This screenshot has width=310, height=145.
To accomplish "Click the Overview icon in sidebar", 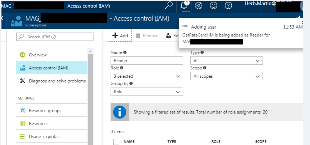I will [23, 55].
